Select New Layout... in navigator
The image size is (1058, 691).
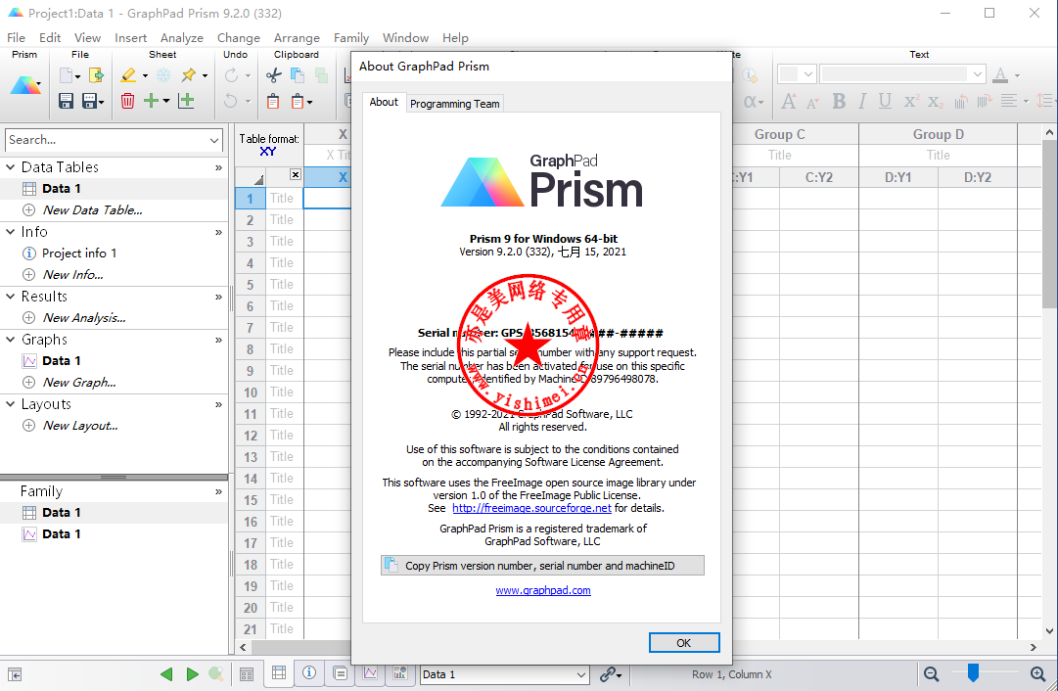point(80,426)
